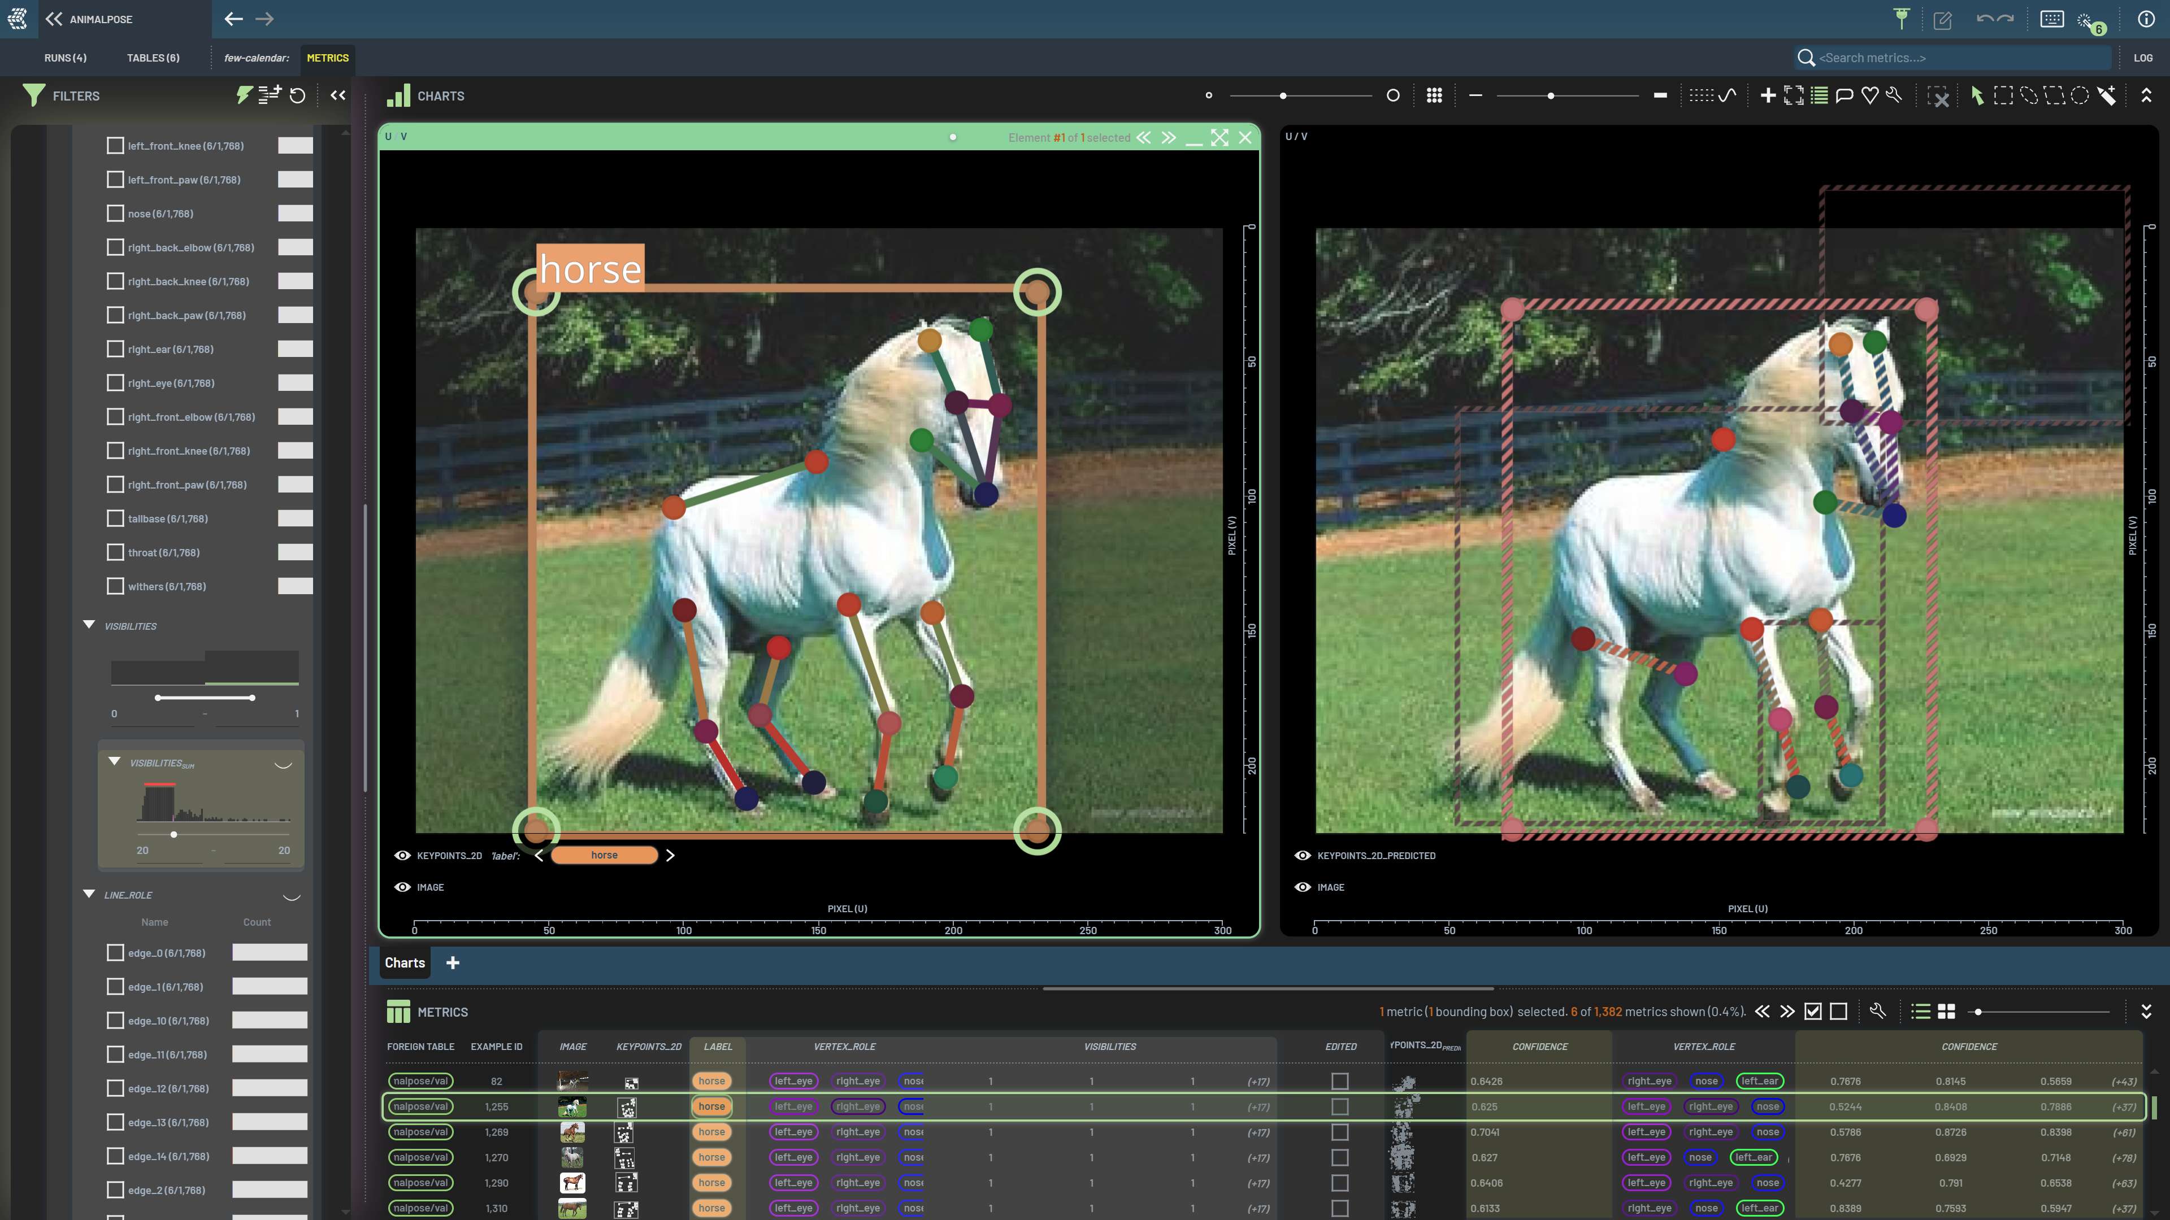
Task: Select the arrow pointer tool
Action: coord(1977,96)
